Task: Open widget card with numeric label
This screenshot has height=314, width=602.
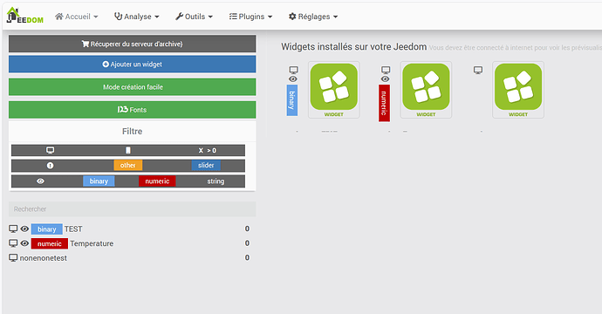Action: 426,90
